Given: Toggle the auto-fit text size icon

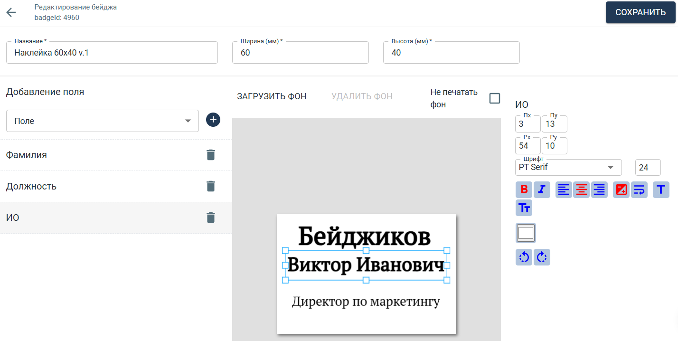Looking at the screenshot, I should point(621,189).
